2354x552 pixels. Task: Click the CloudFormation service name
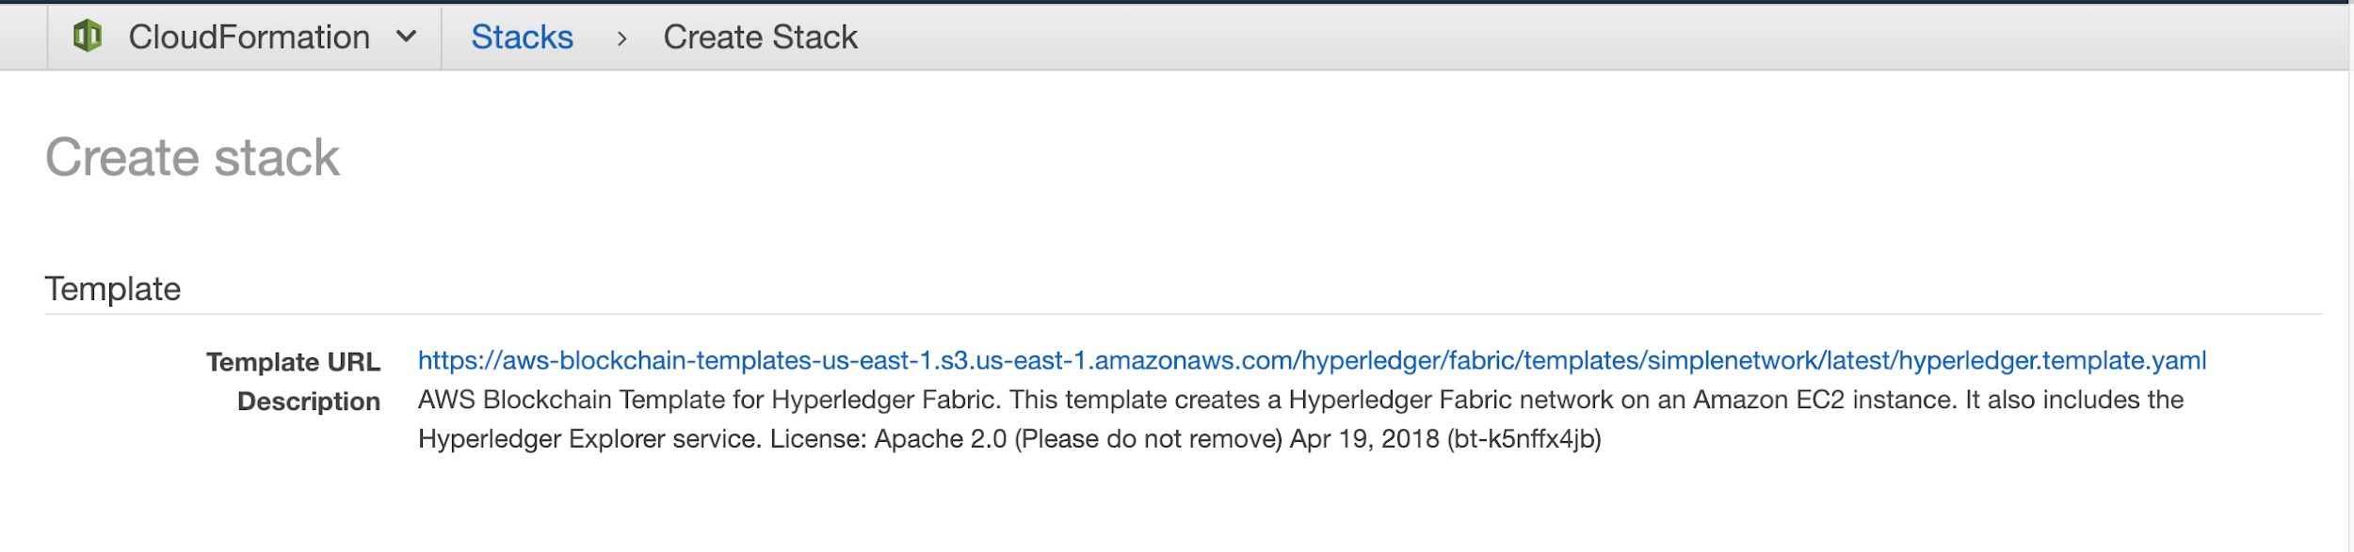(x=249, y=38)
